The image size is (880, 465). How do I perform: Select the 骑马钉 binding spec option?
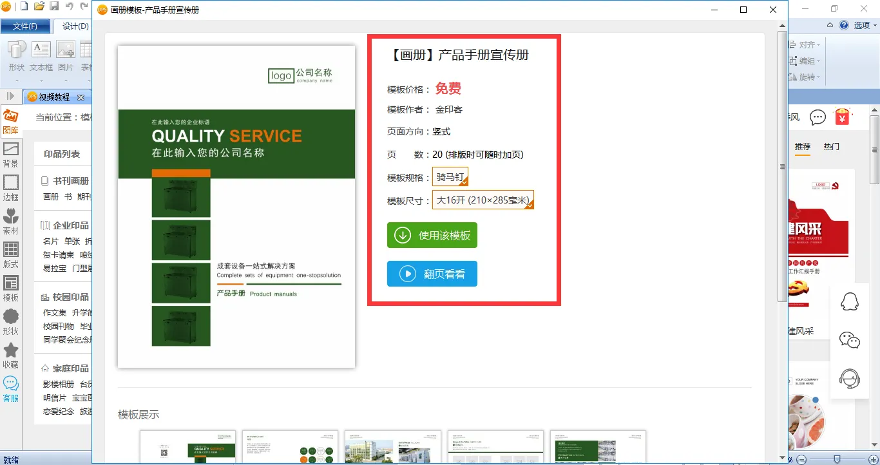click(x=450, y=177)
